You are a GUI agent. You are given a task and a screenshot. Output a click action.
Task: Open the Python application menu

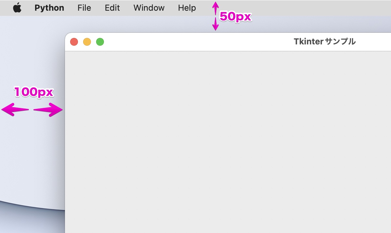click(x=49, y=7)
